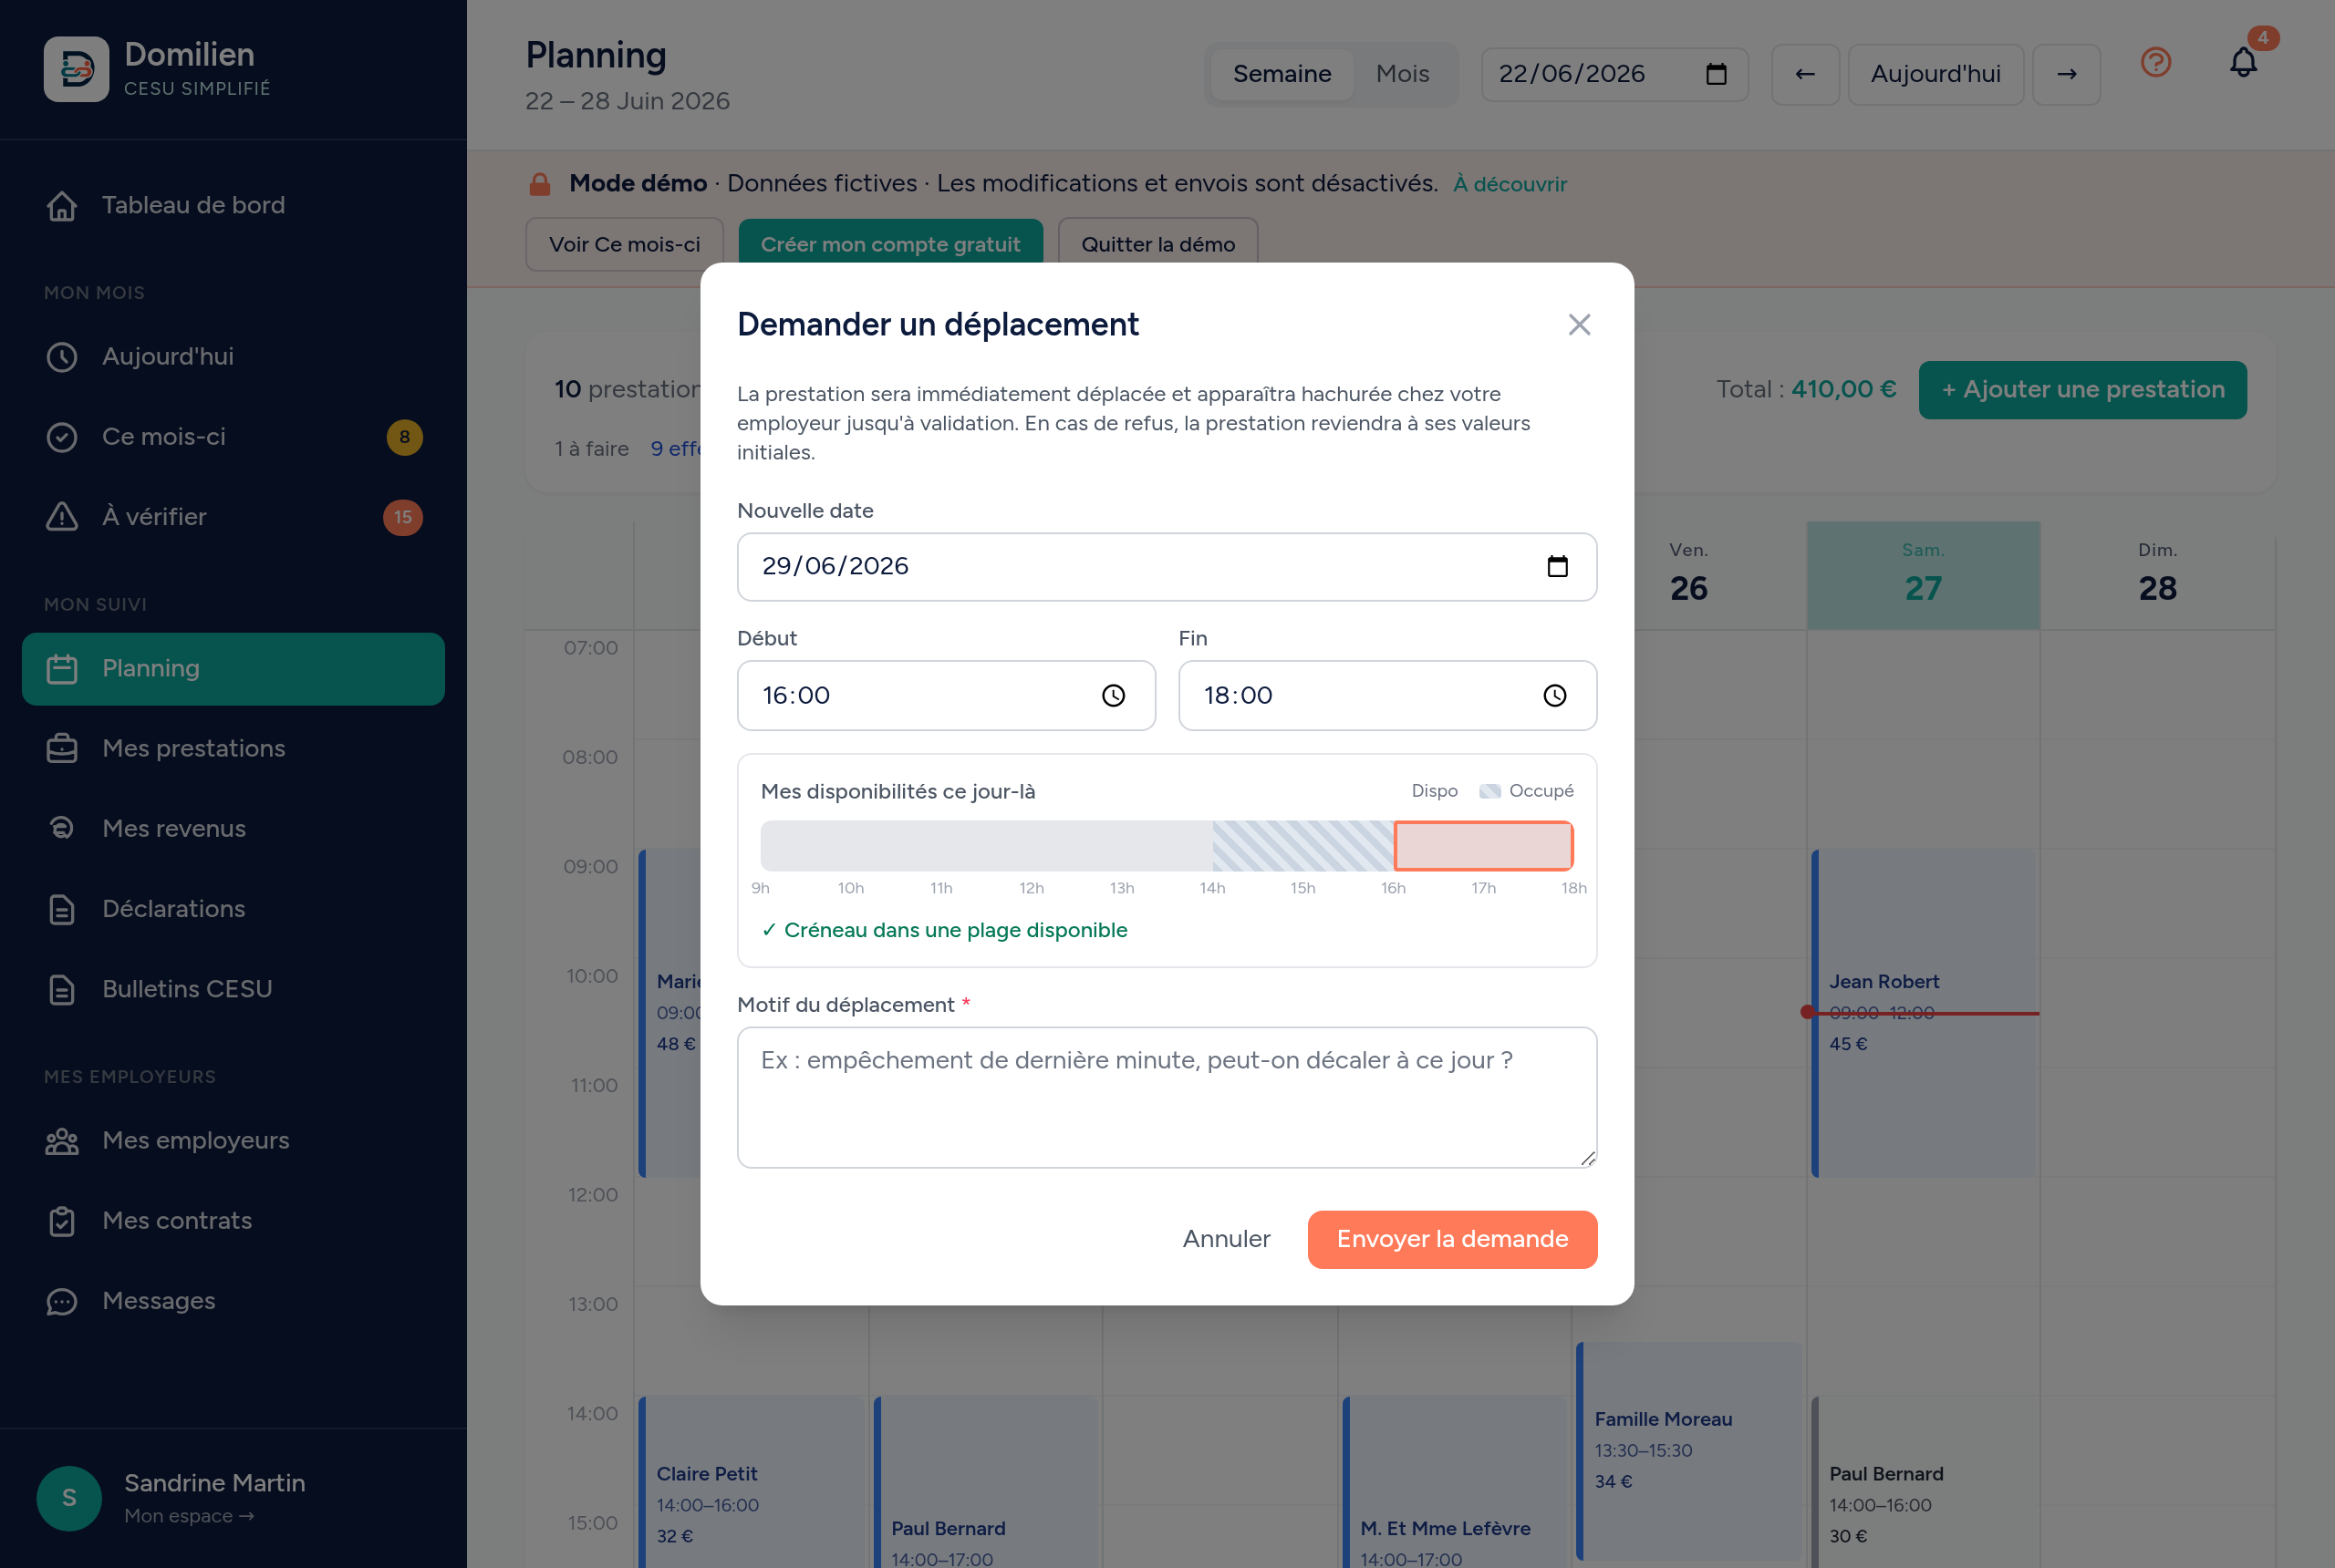Open calendar picker on the header date field
Screen dimensions: 2335x1568
pos(1716,74)
